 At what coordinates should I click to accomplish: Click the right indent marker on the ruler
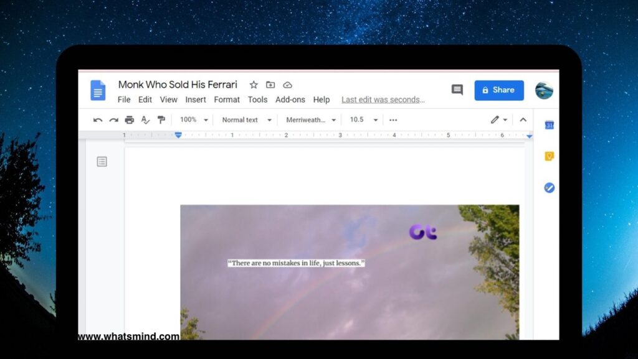[x=529, y=136]
